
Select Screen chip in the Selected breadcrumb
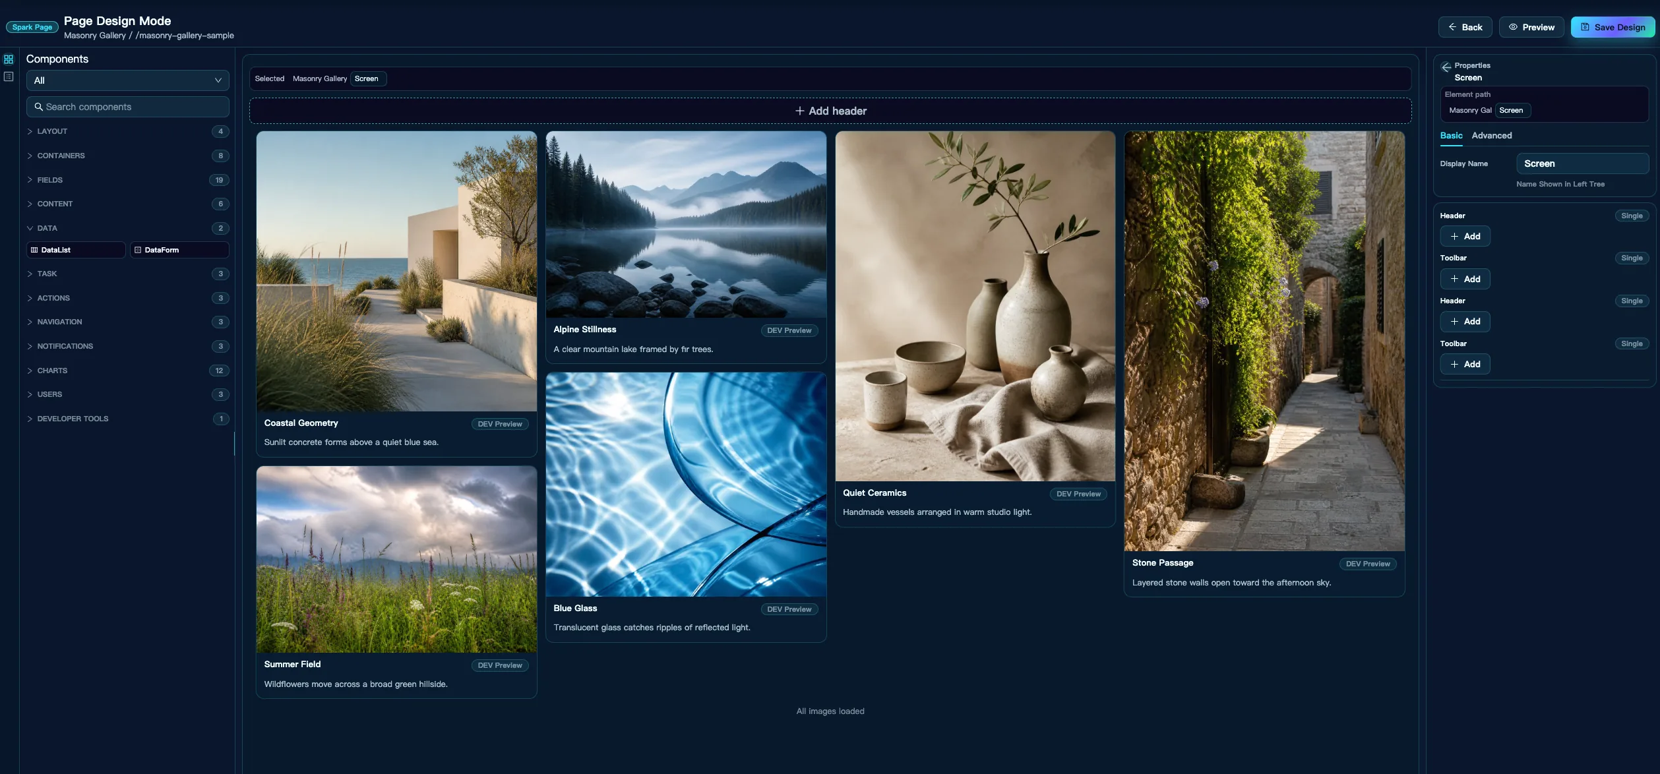[367, 79]
